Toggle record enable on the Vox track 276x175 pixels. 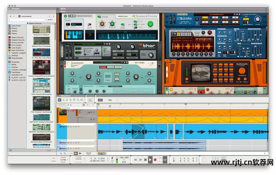click(76, 126)
